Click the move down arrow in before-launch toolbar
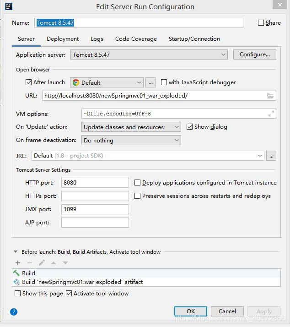The image size is (290, 327). point(65,263)
